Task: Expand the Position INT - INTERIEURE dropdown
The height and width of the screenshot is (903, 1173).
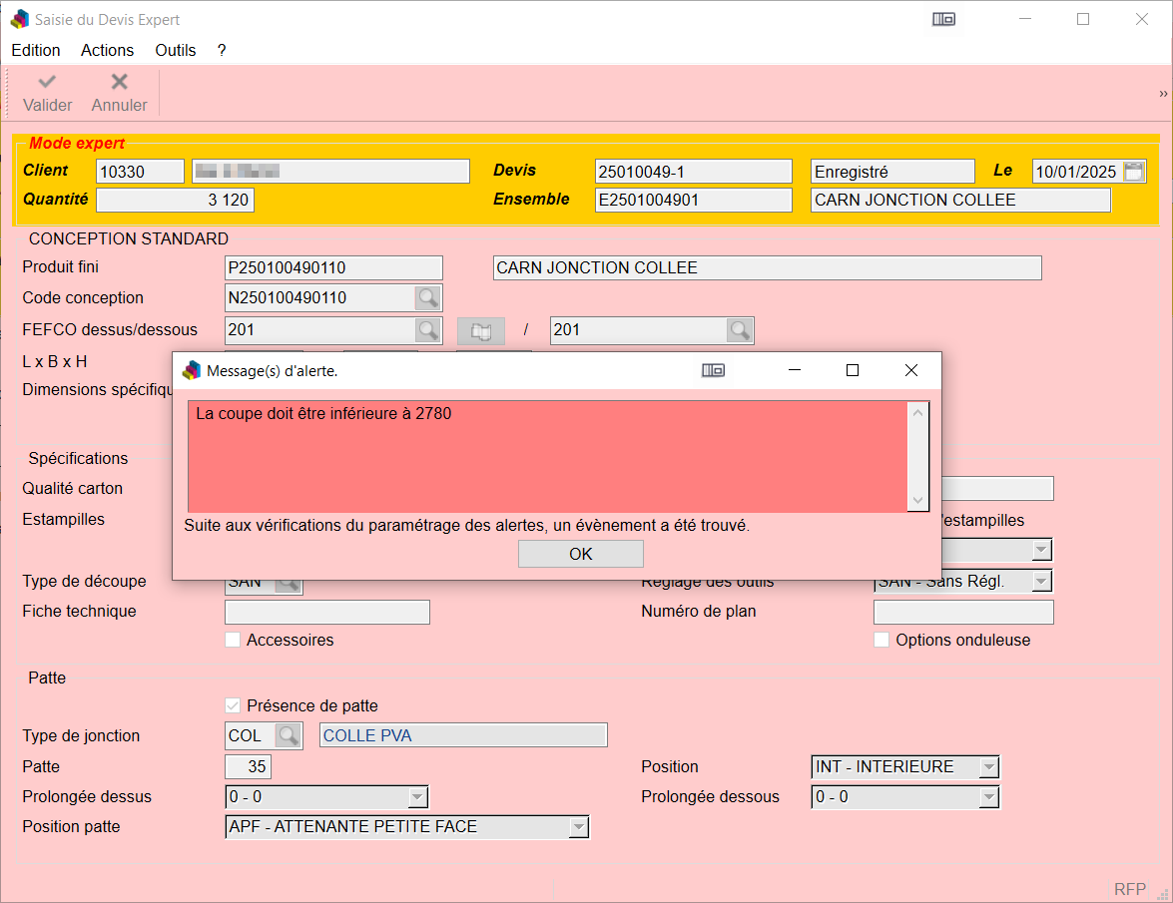Action: coord(988,767)
